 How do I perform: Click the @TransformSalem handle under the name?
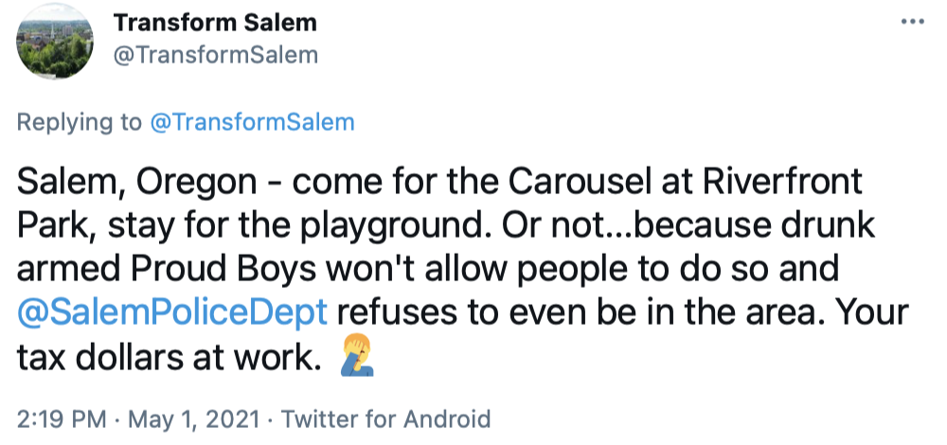click(216, 55)
